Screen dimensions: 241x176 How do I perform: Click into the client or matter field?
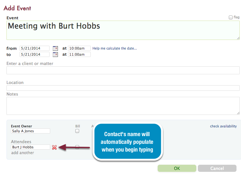123,70
